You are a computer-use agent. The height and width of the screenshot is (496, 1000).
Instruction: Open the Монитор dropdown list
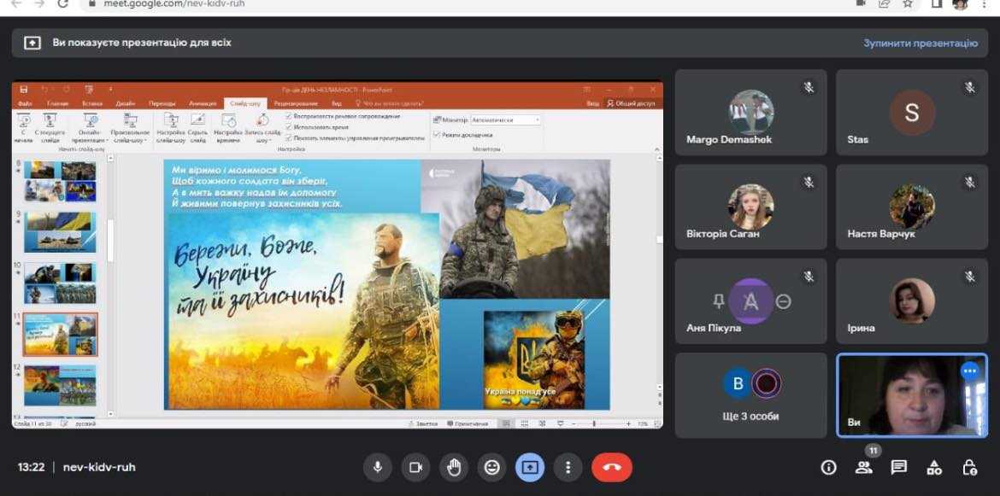pos(537,120)
